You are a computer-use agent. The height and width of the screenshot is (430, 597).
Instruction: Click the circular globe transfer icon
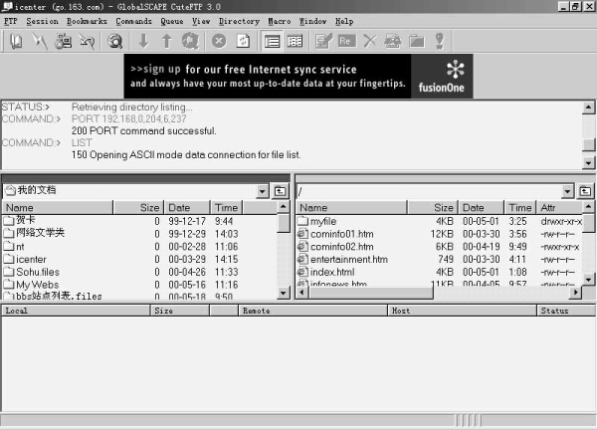pos(190,41)
